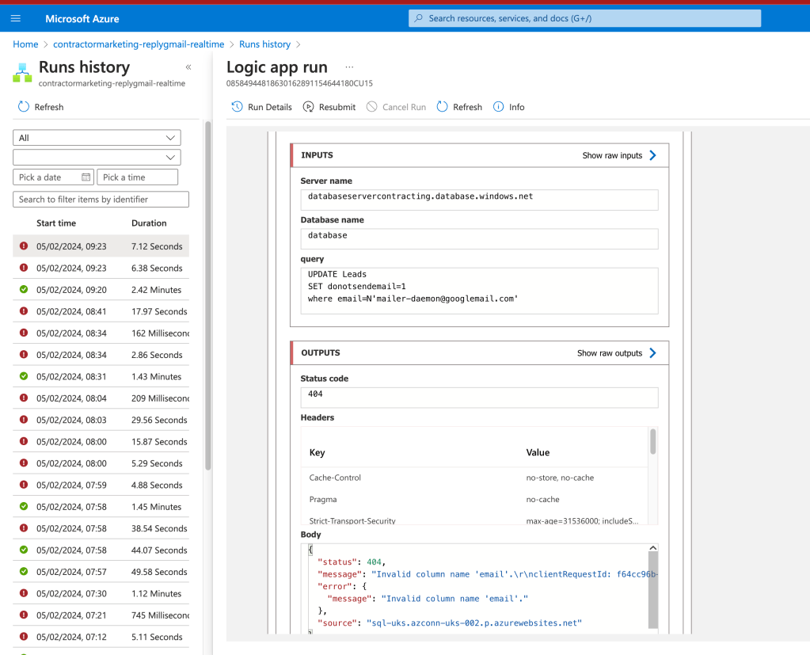Select the run lasting 1.45 Minutes

tap(101, 507)
